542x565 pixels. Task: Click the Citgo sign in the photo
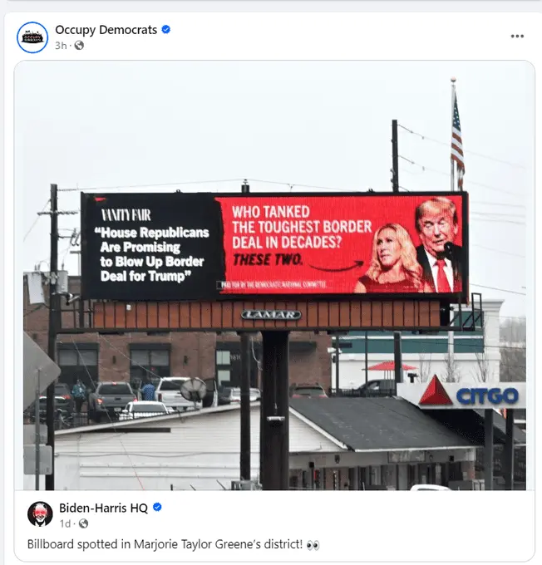pyautogui.click(x=469, y=393)
